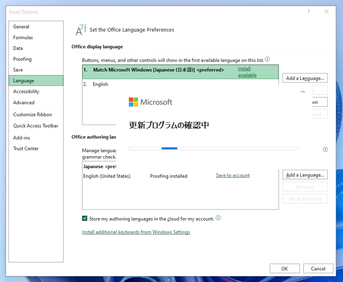Click the Remove authoring language button
The image size is (343, 282).
click(x=305, y=187)
